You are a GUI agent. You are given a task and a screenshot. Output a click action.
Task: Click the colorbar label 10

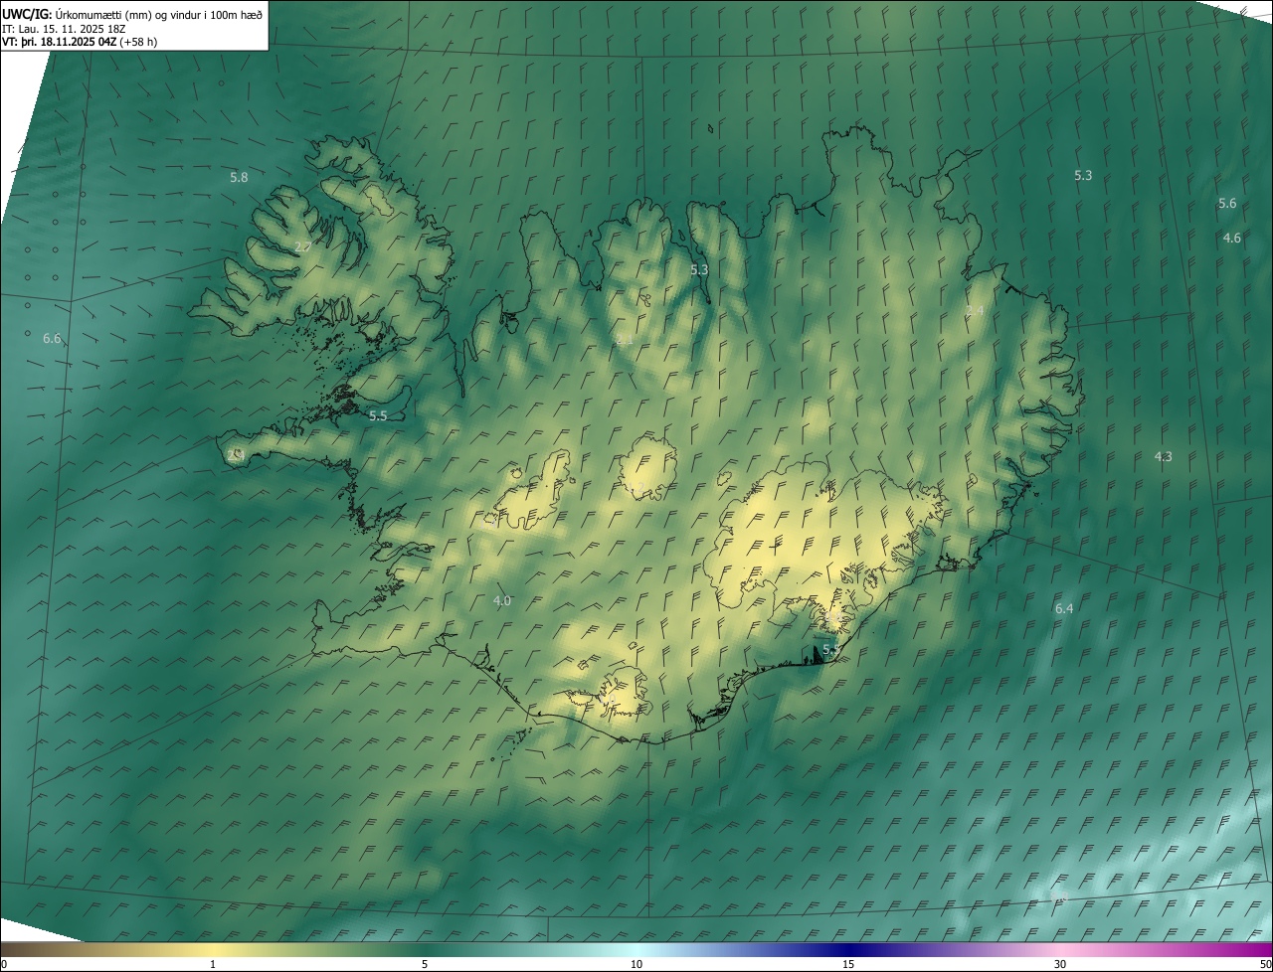[x=636, y=964]
